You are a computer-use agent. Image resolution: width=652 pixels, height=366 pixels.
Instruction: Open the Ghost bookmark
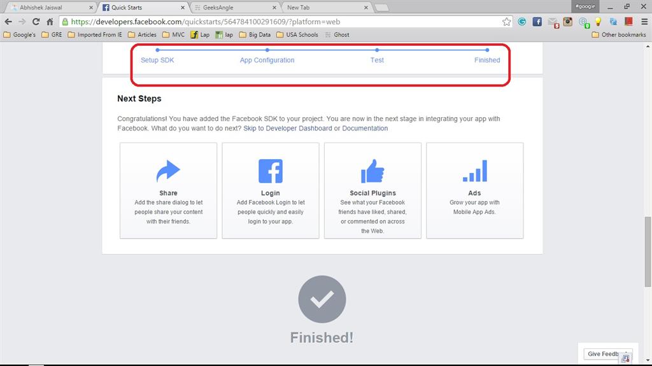click(337, 34)
